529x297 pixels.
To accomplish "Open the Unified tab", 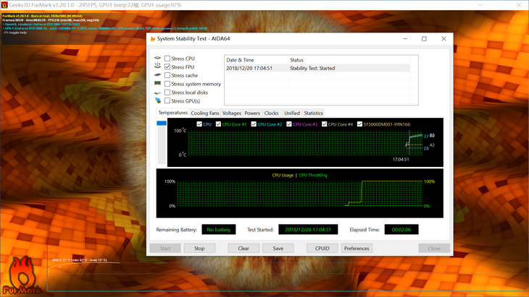I will 292,113.
